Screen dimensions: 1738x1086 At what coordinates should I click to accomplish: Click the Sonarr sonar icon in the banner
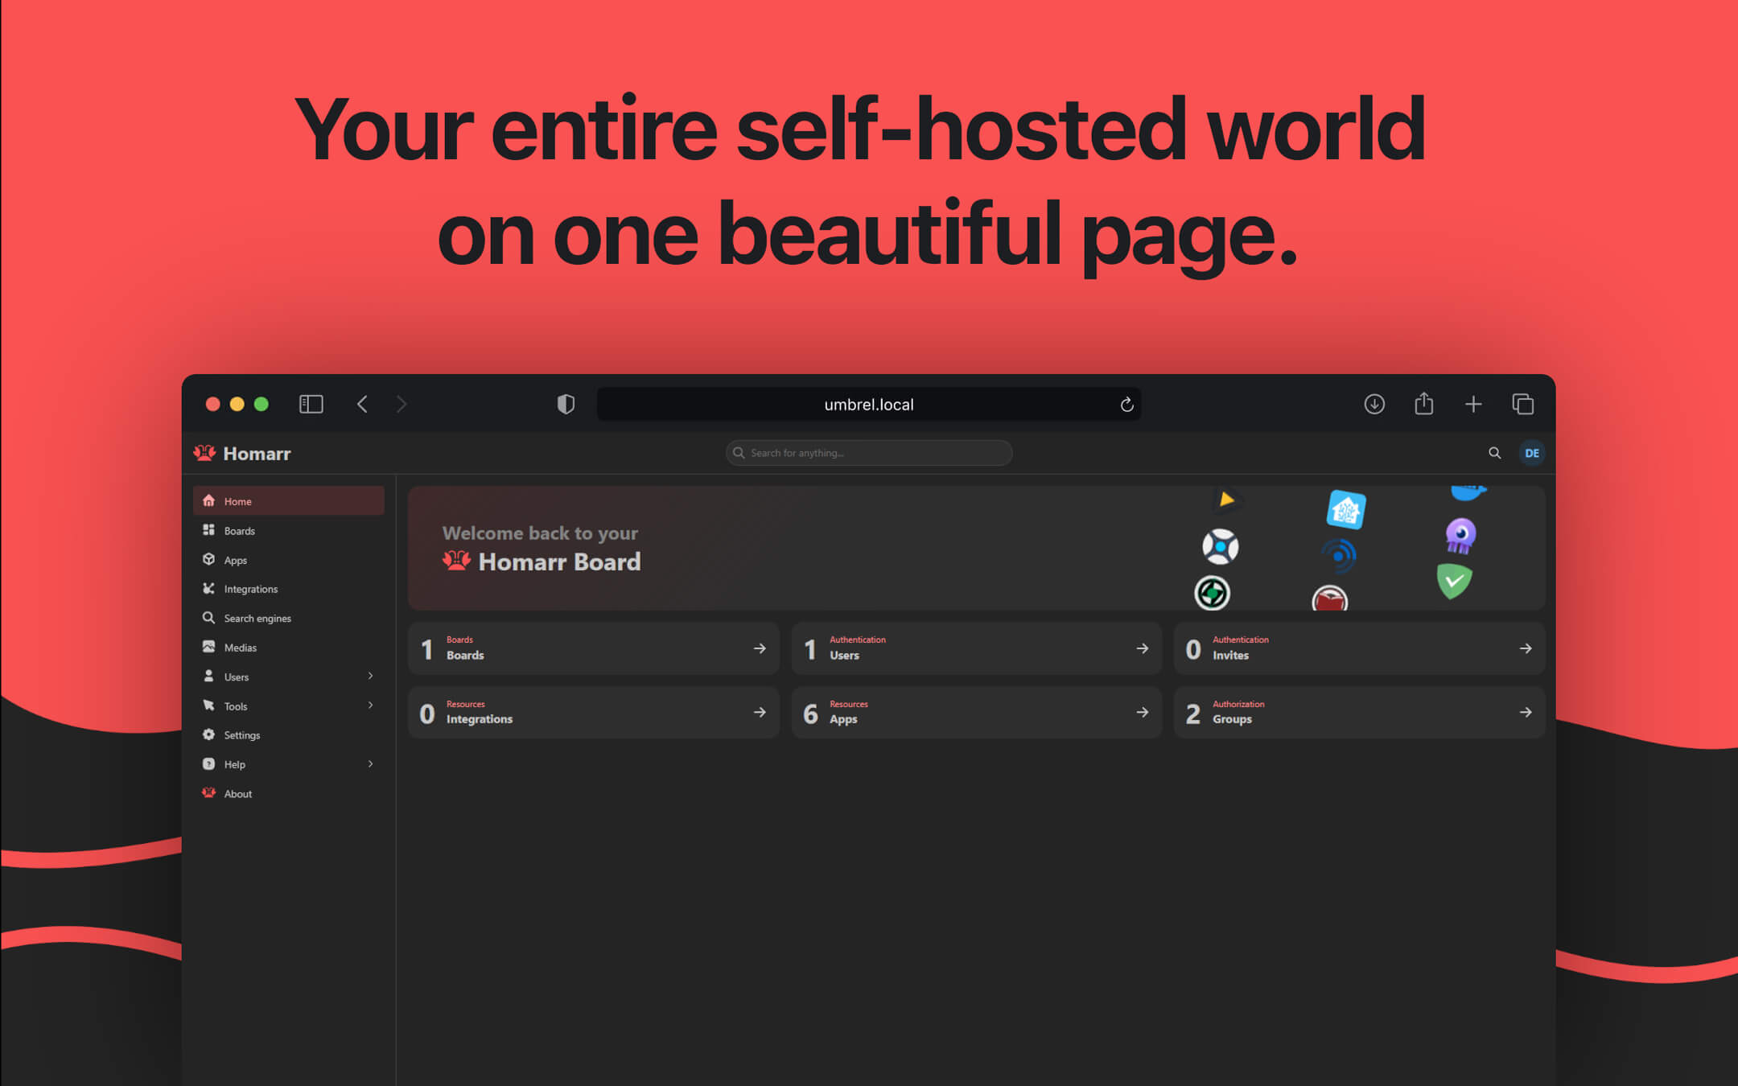coord(1338,555)
